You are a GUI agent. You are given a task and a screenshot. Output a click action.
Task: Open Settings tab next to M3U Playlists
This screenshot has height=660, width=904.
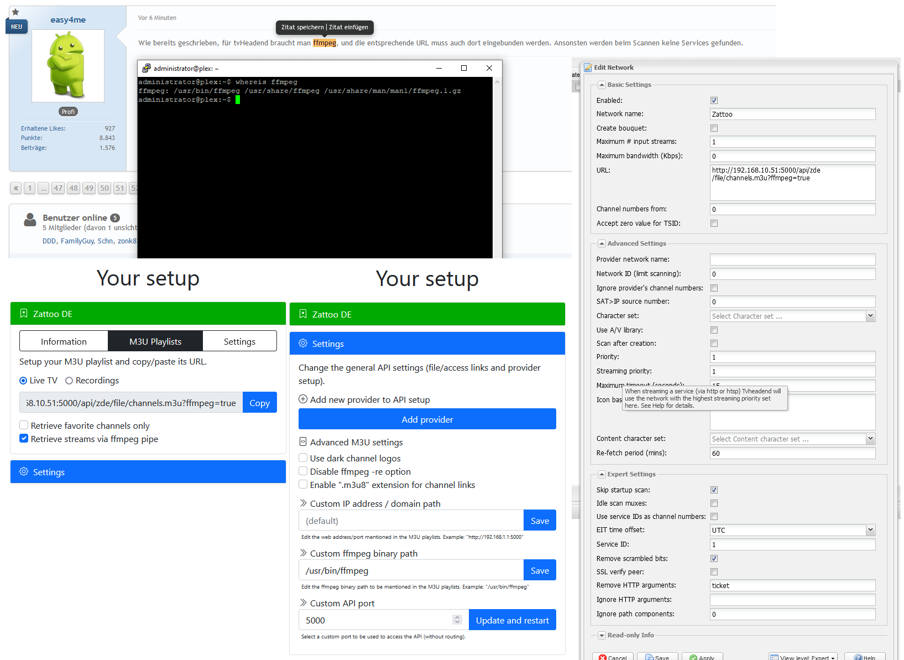tap(239, 341)
